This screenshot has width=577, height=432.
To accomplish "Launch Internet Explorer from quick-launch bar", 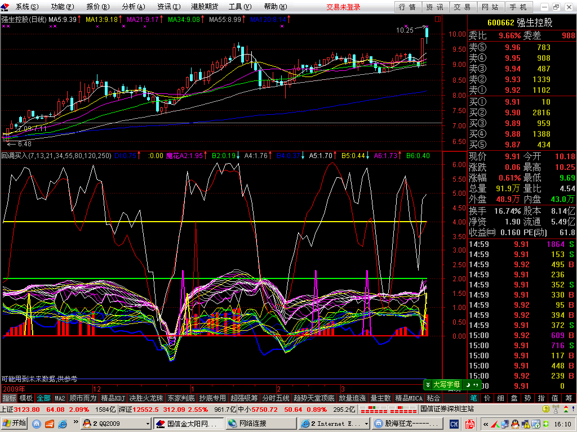I will 63,424.
